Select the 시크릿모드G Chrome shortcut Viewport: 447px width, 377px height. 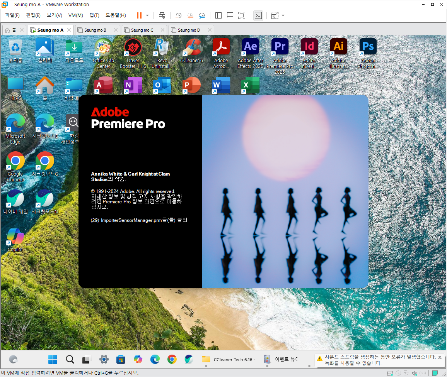tap(45, 164)
